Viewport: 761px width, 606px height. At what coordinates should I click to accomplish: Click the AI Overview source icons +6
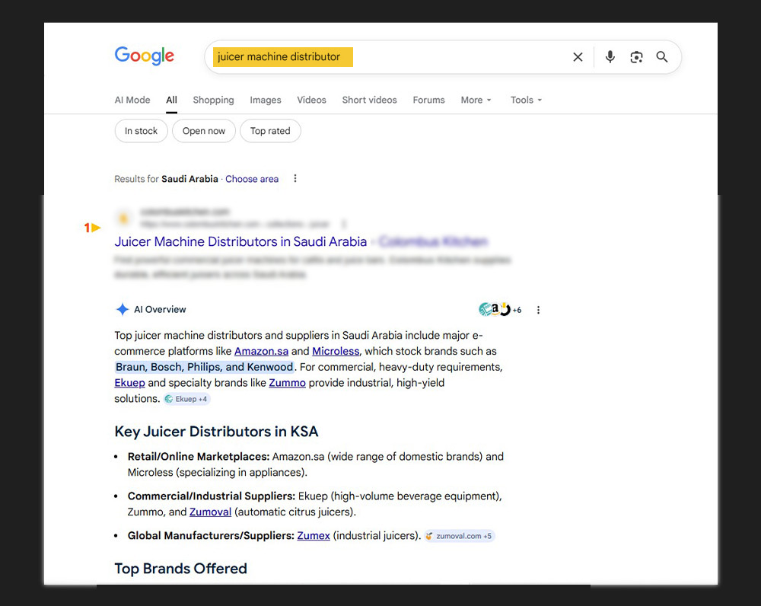[x=500, y=309]
